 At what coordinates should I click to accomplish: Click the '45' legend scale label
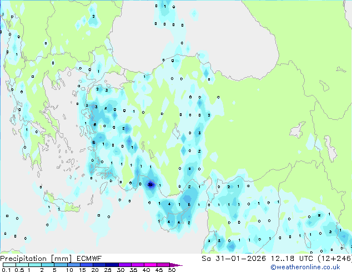tap(159, 270)
